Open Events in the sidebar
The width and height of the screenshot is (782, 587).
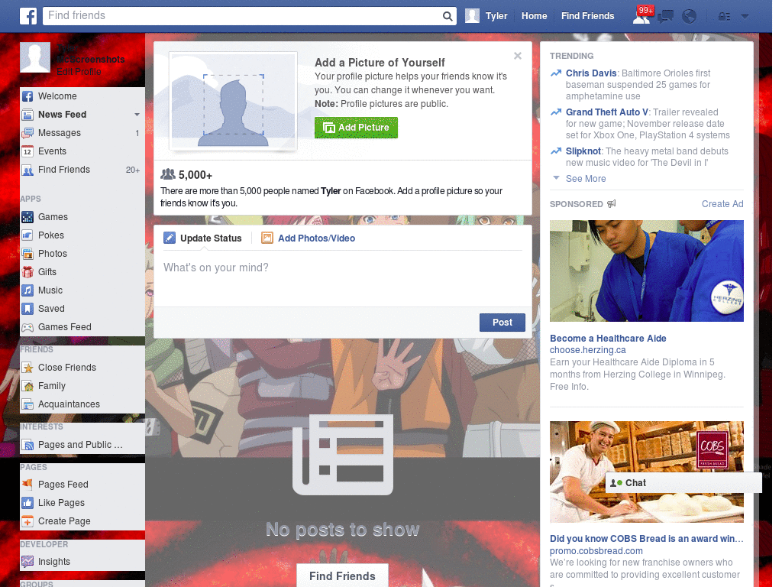pos(82,151)
